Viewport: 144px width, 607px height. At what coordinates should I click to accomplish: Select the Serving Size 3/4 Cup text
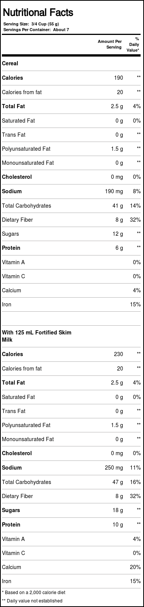point(31,24)
